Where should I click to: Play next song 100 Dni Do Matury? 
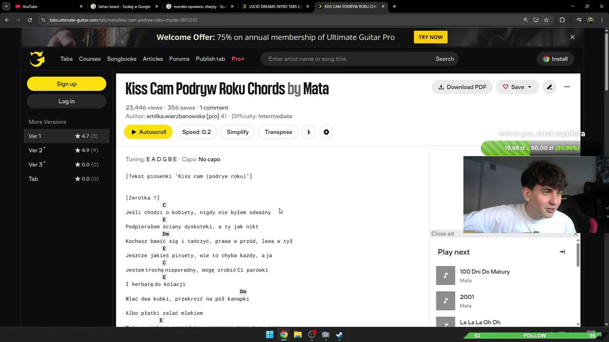[x=485, y=272]
